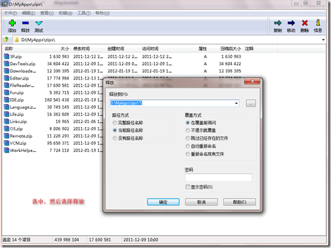Open the extract-to path dropdown arrow
Image resolution: width=331 pixels, height=248 pixels.
tap(236, 103)
